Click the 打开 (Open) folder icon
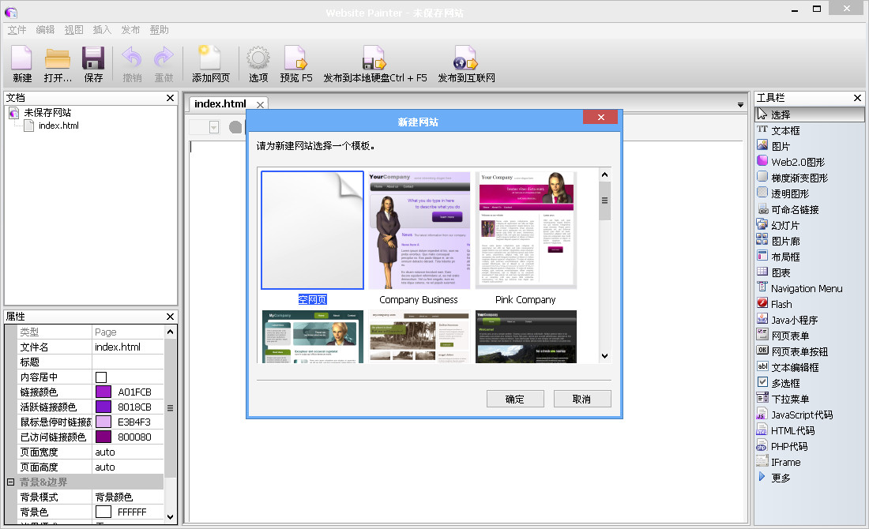Image resolution: width=869 pixels, height=529 pixels. point(58,59)
